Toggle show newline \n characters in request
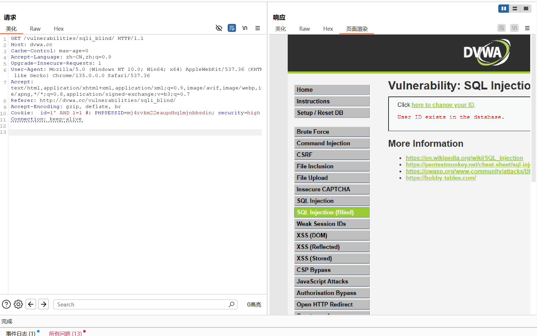Screen dimensions: 537x336 [245, 28]
